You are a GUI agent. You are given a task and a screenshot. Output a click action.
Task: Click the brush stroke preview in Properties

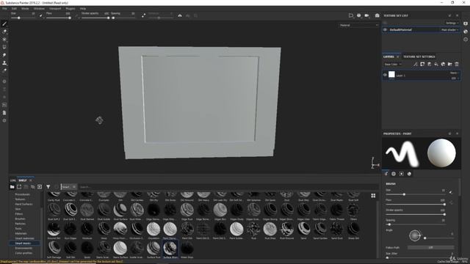[402, 153]
